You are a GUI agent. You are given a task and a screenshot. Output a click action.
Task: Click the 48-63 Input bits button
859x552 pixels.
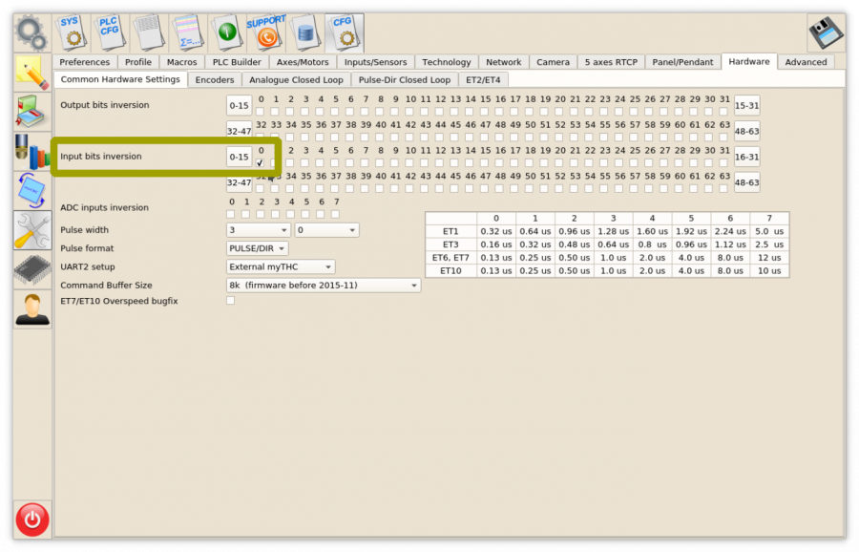(x=746, y=182)
